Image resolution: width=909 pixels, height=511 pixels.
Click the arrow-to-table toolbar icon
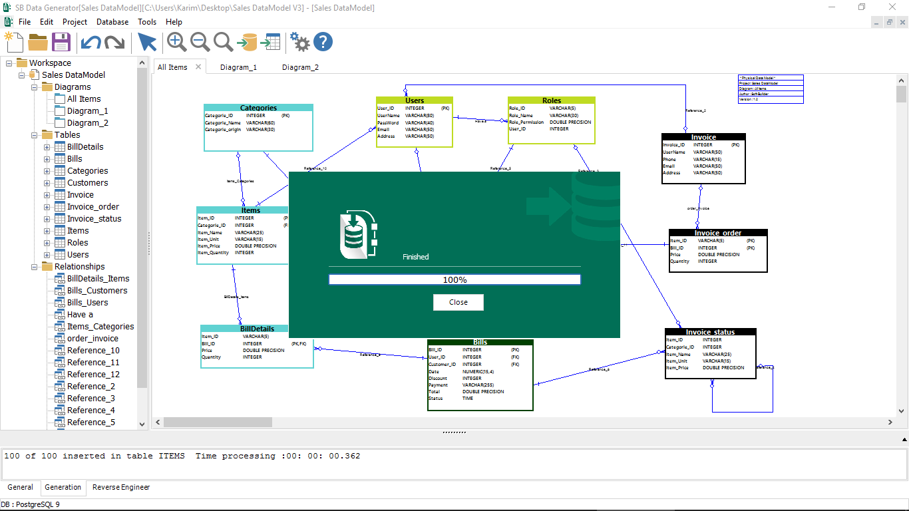[270, 42]
